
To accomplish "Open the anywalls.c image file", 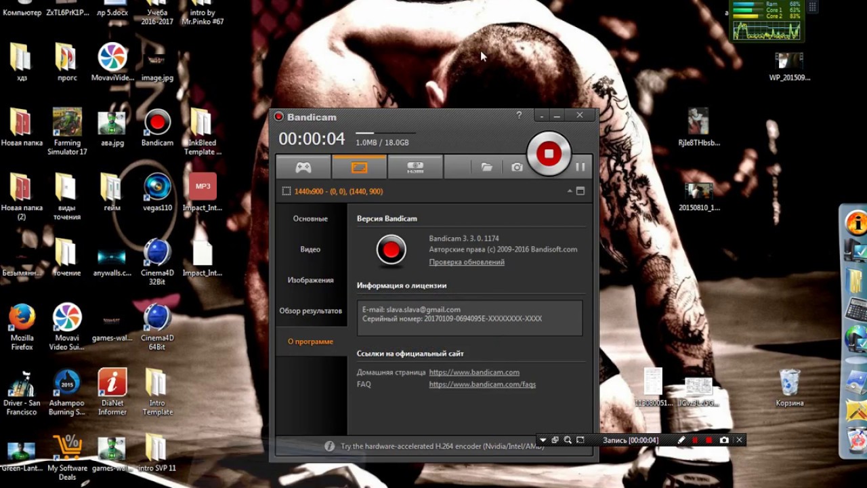I will point(112,262).
